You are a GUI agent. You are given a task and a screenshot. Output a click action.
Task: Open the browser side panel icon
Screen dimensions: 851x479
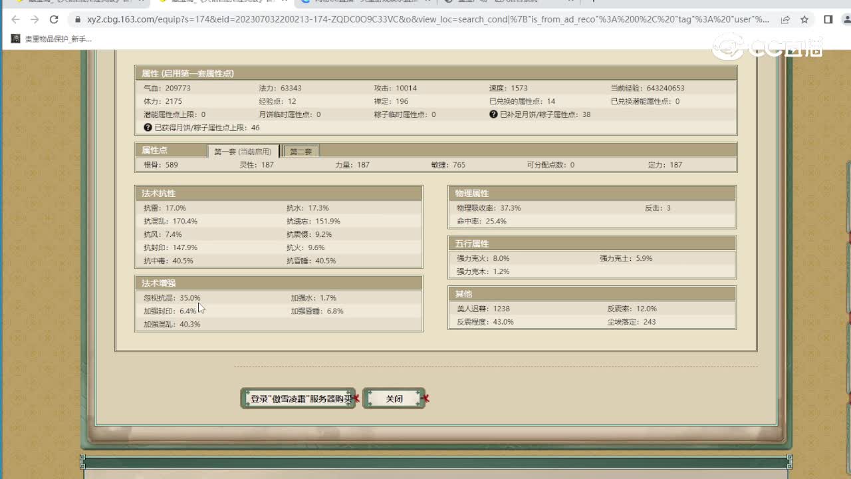pos(828,20)
